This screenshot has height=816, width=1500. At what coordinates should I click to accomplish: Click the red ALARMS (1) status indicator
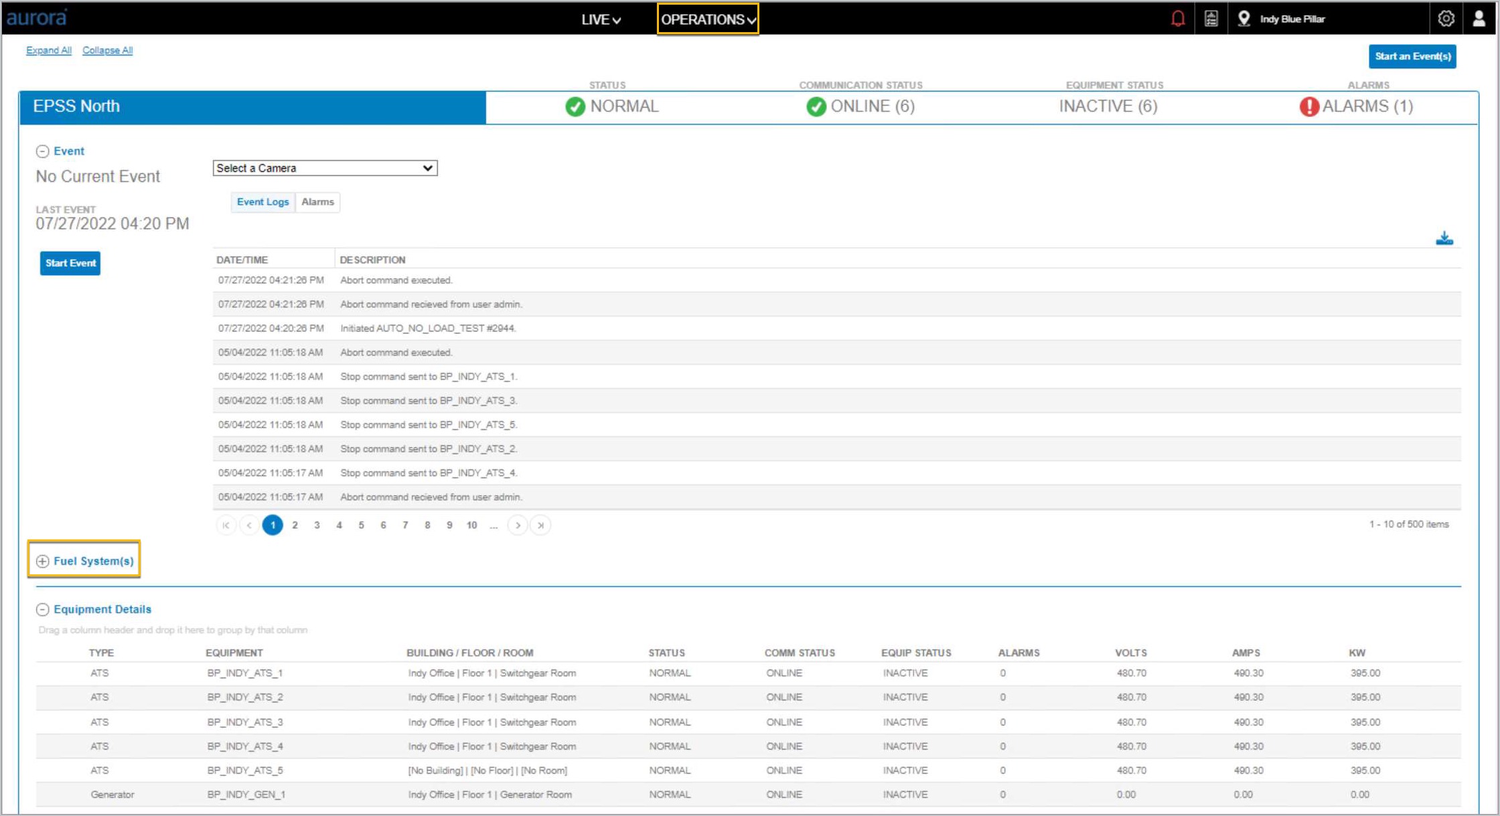pos(1356,106)
